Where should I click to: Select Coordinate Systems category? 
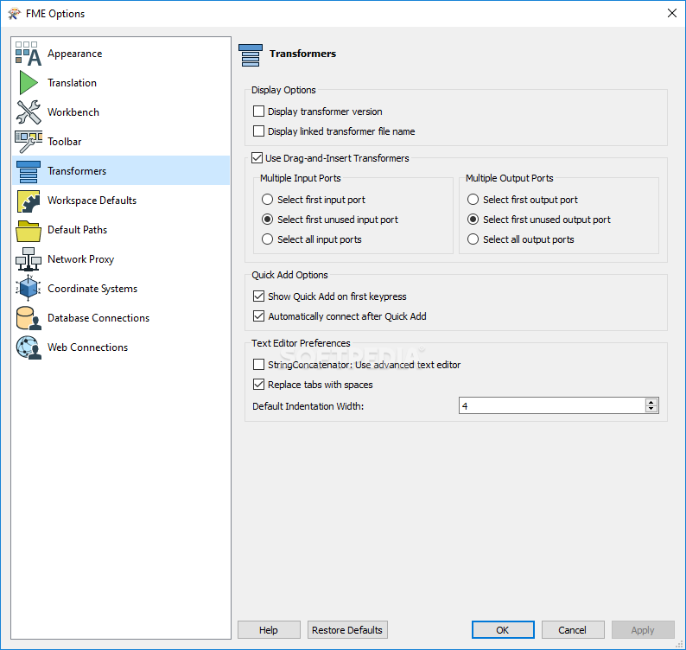tap(121, 289)
